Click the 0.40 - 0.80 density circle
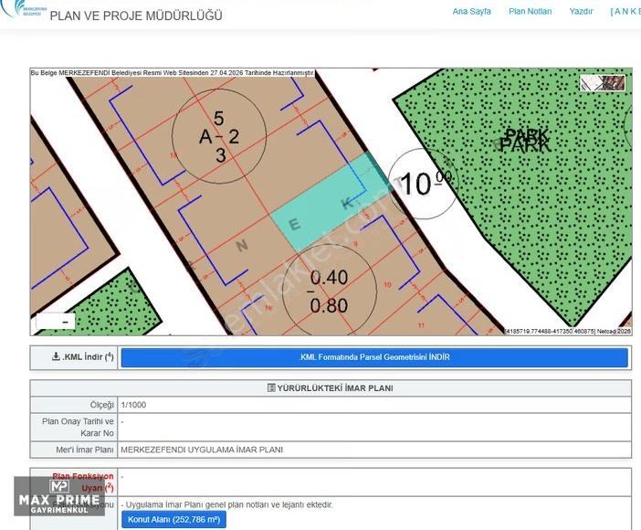This screenshot has height=530, width=641. (x=329, y=291)
